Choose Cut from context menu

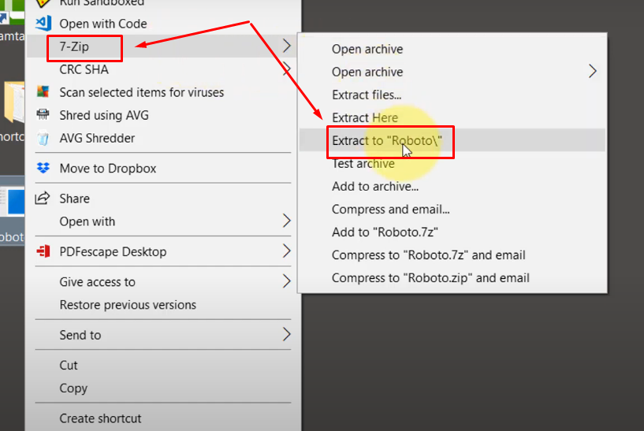68,366
